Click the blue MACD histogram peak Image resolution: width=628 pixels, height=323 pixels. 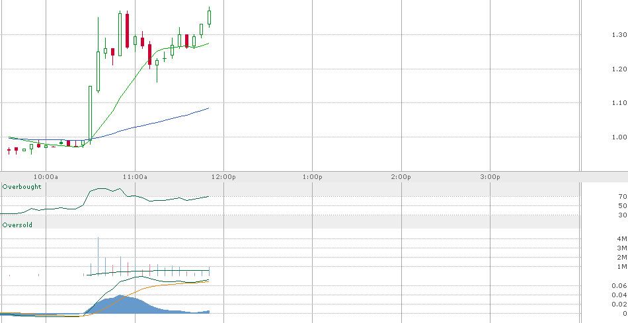tap(120, 305)
